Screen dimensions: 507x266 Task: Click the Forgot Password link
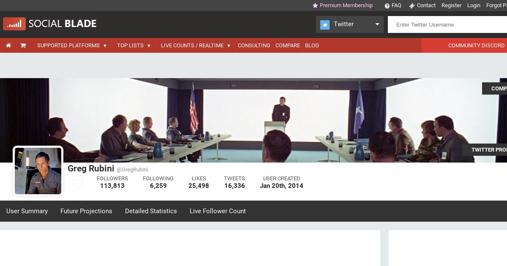[x=496, y=5]
